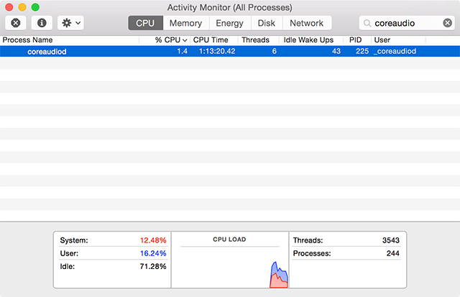460x297 pixels.
Task: Open the gear action menu
Action: 70,23
